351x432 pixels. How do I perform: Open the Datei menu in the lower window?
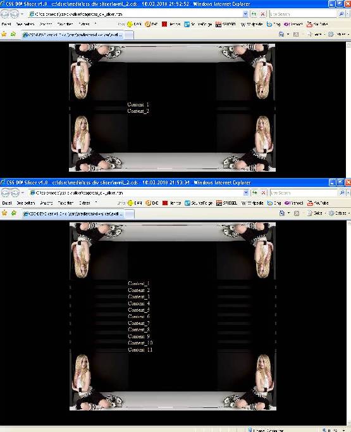tap(6, 203)
